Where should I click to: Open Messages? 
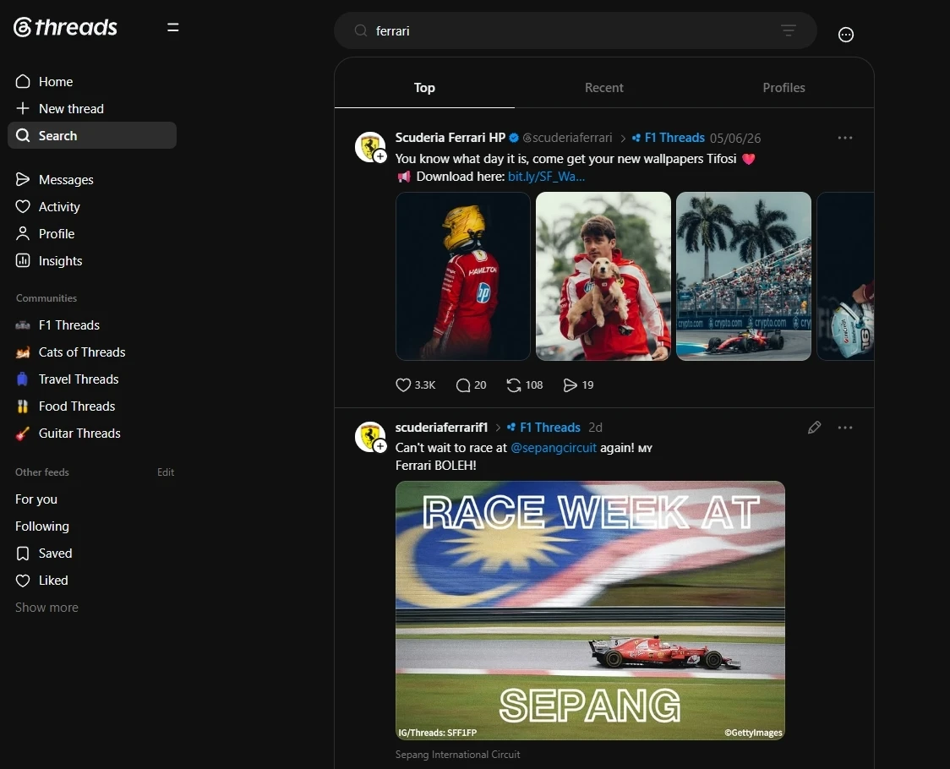[92, 179]
